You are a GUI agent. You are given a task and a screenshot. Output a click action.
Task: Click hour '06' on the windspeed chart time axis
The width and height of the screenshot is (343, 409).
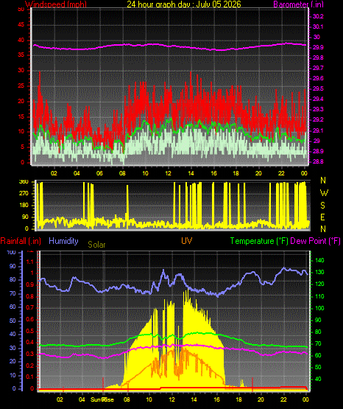click(x=99, y=173)
